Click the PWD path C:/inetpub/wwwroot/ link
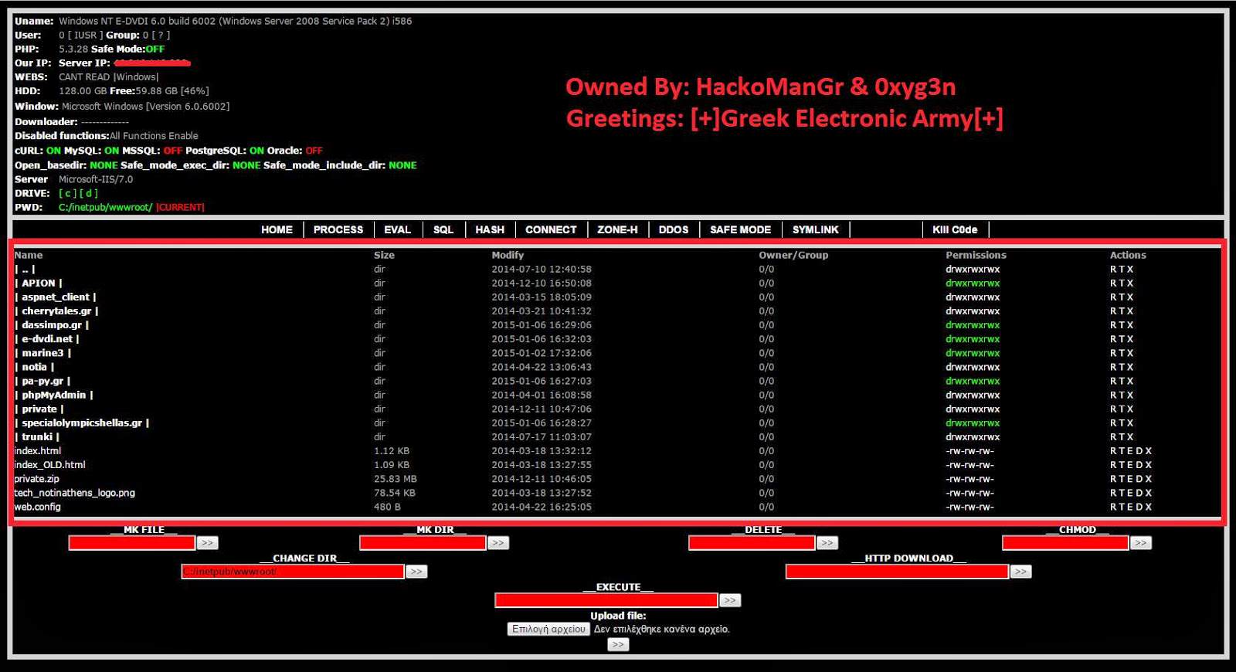The height and width of the screenshot is (672, 1236). pyautogui.click(x=105, y=207)
